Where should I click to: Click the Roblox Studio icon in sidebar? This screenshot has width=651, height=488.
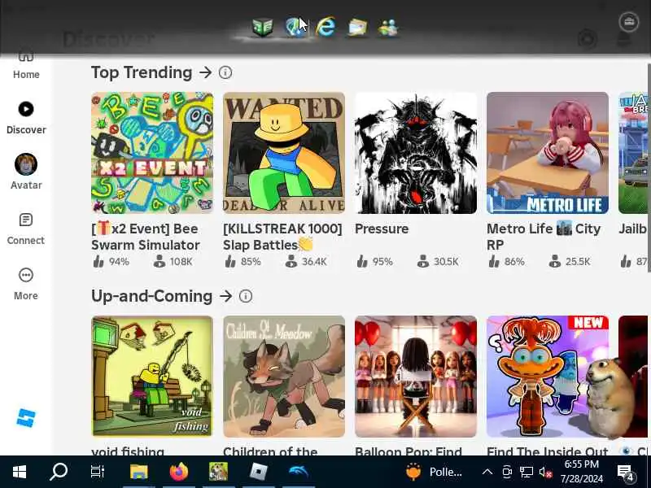pyautogui.click(x=26, y=418)
